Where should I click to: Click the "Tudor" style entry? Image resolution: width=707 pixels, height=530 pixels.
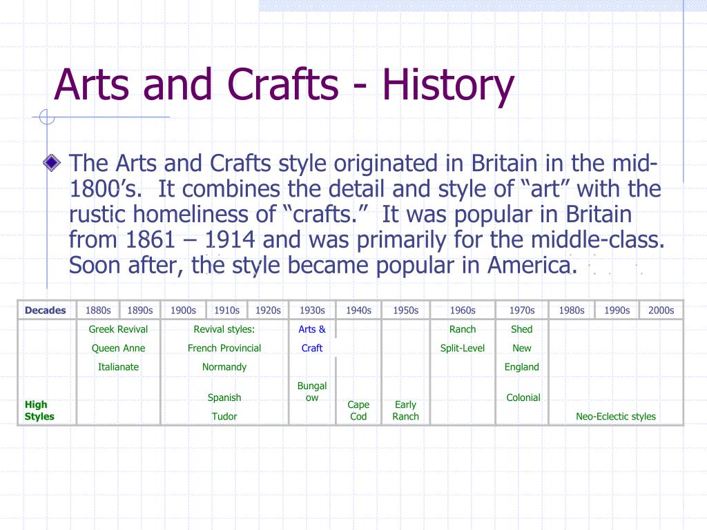224,416
